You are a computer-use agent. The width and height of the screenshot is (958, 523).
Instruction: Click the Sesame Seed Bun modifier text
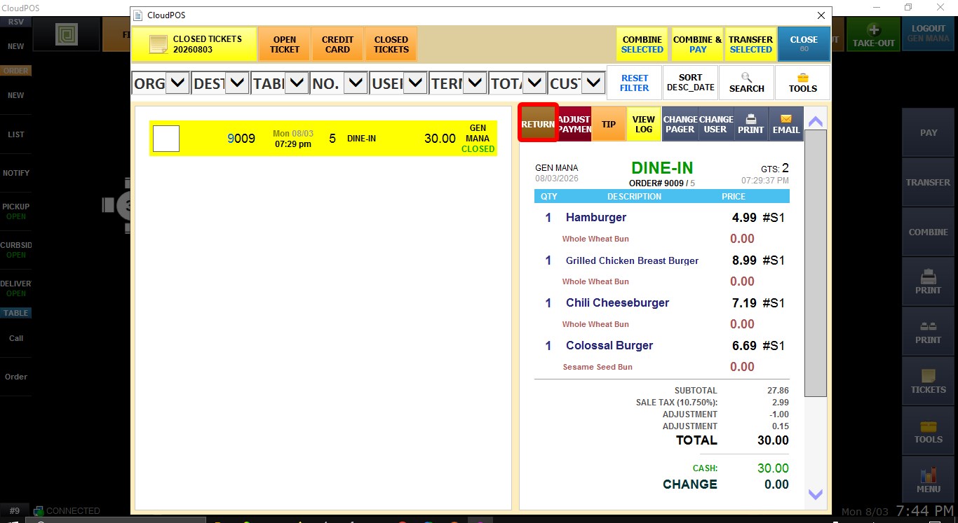pyautogui.click(x=598, y=367)
